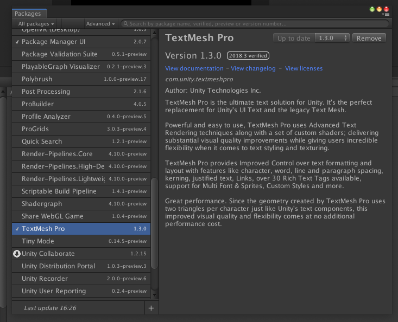The width and height of the screenshot is (398, 322).
Task: Select the Shadergraph package
Action: pos(81,203)
